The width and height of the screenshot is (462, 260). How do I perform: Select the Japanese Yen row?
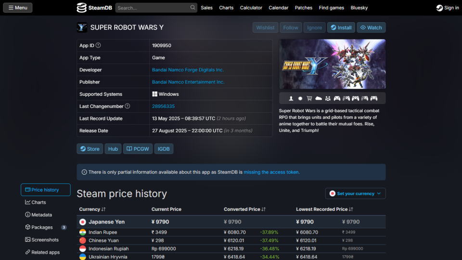[231, 221]
